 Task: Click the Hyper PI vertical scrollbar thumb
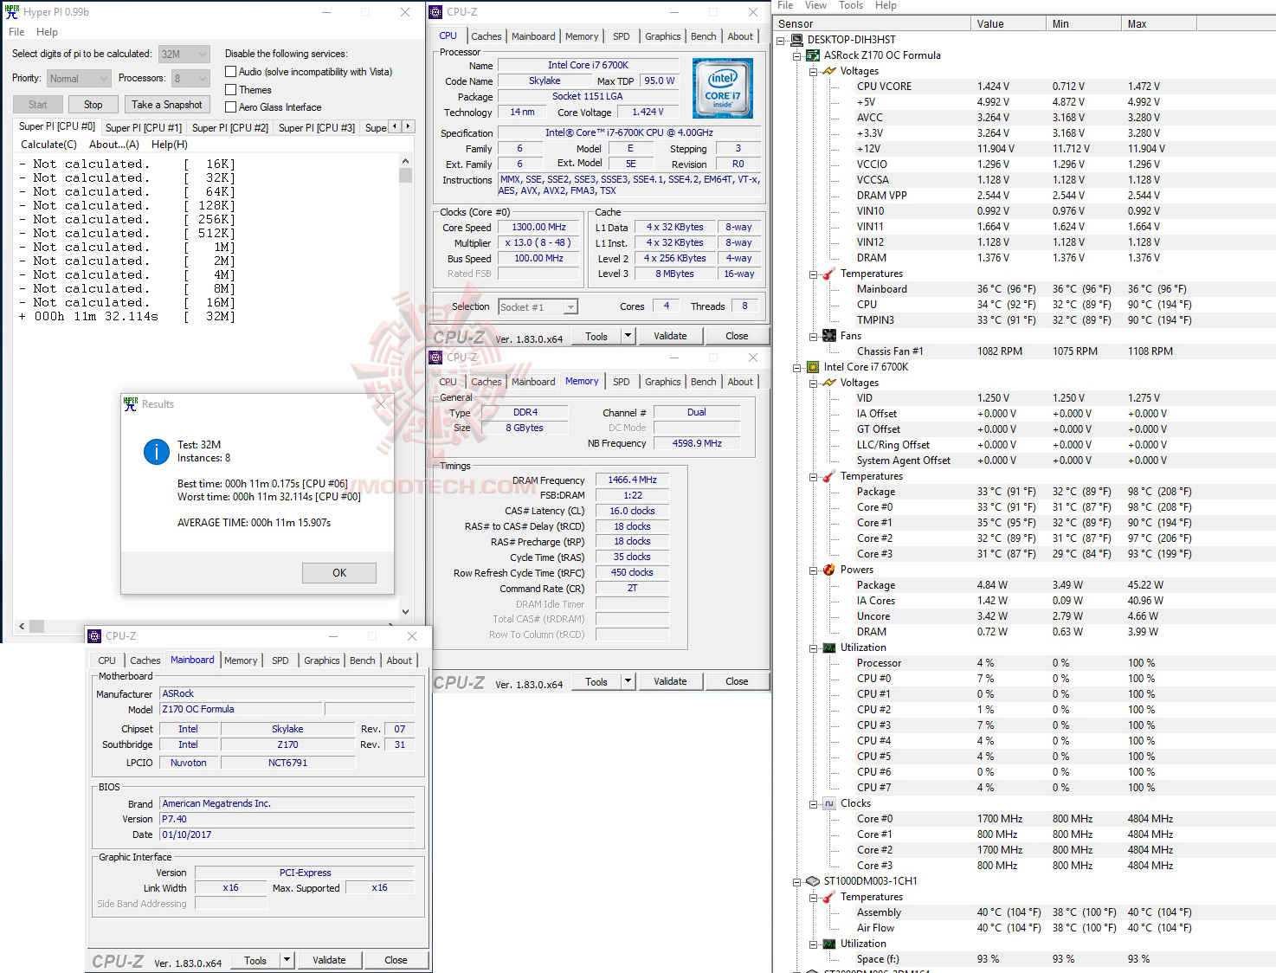click(x=405, y=176)
